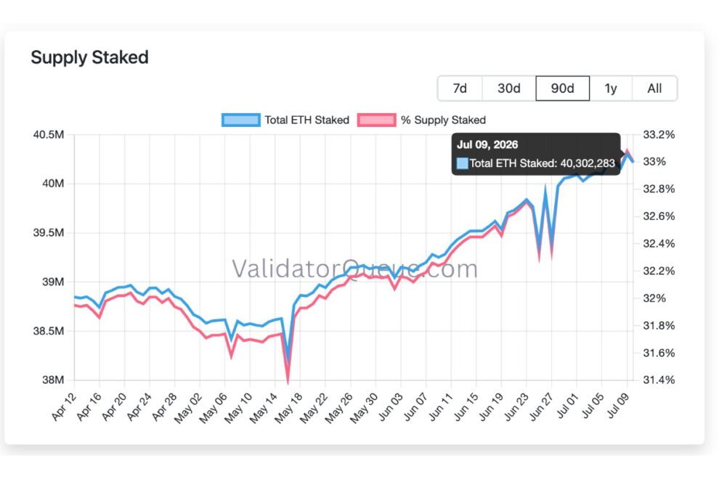The image size is (719, 479).
Task: Click the Apr 12 x-axis label
Action: [x=64, y=406]
